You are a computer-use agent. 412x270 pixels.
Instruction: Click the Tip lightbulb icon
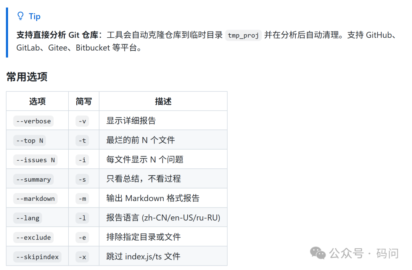click(21, 16)
